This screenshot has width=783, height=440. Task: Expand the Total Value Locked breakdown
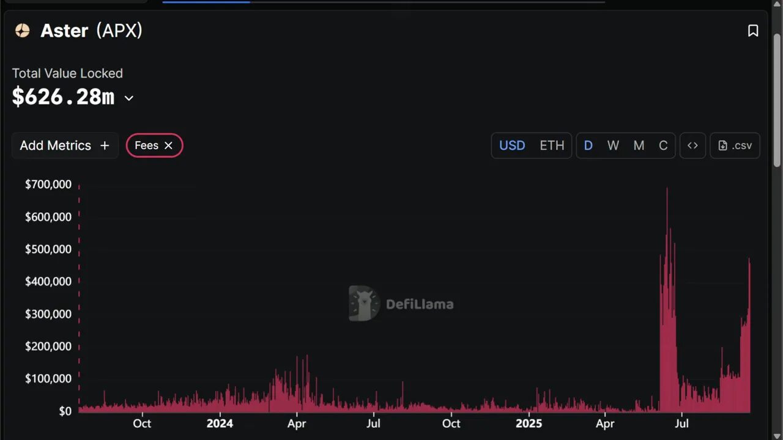point(128,98)
